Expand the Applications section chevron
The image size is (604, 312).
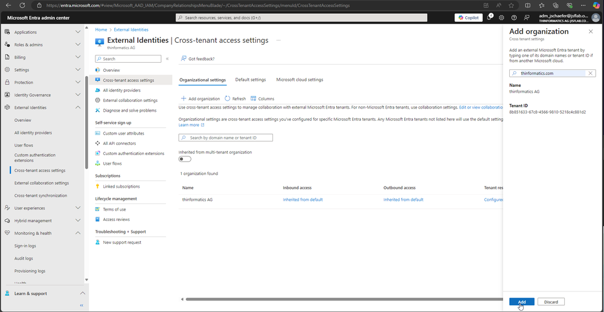pos(78,33)
